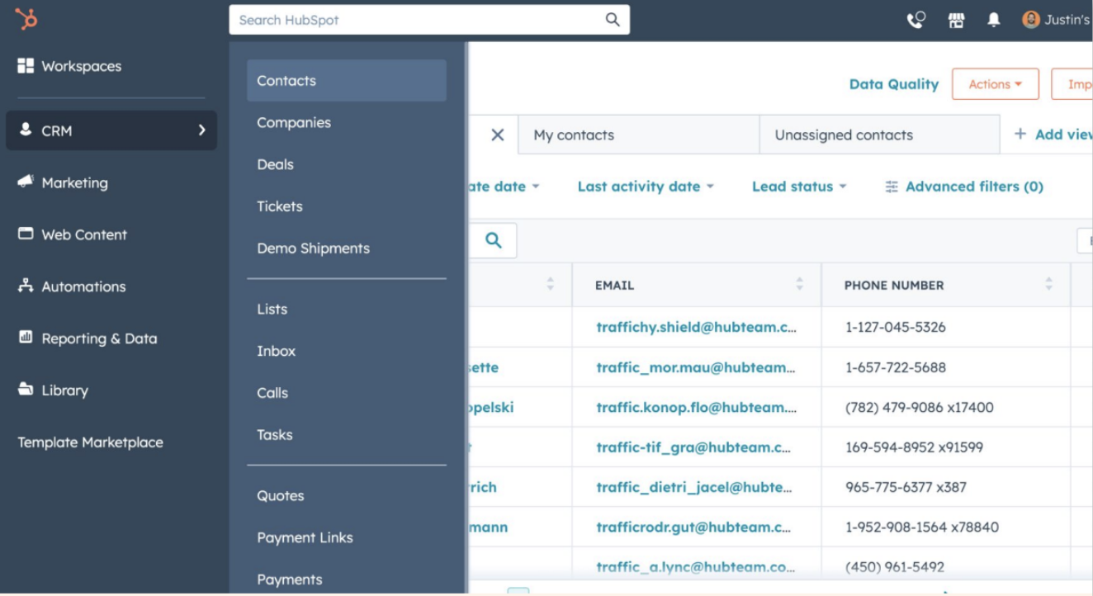This screenshot has height=596, width=1093.
Task: Open email traffic.konop.flo@hubteam...
Action: [x=697, y=408]
